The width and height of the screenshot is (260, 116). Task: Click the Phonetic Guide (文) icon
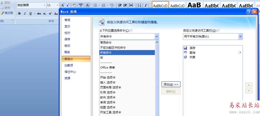tap(81, 5)
